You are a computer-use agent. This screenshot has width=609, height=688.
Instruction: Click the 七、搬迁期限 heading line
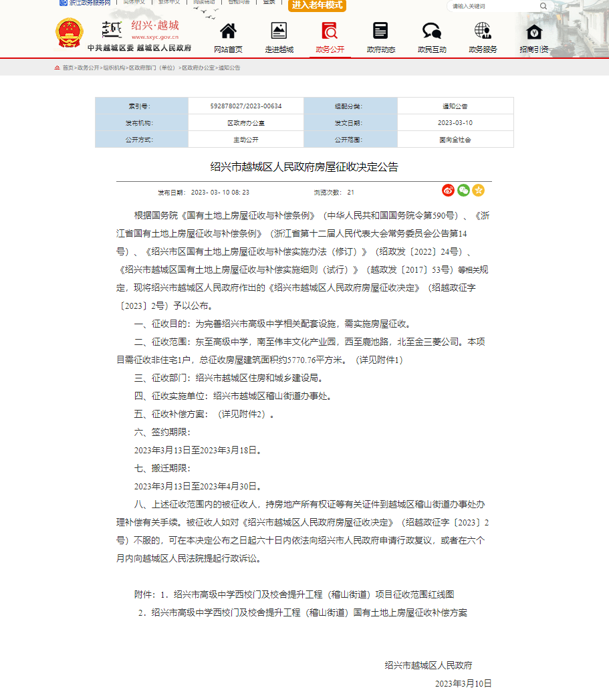pyautogui.click(x=162, y=468)
